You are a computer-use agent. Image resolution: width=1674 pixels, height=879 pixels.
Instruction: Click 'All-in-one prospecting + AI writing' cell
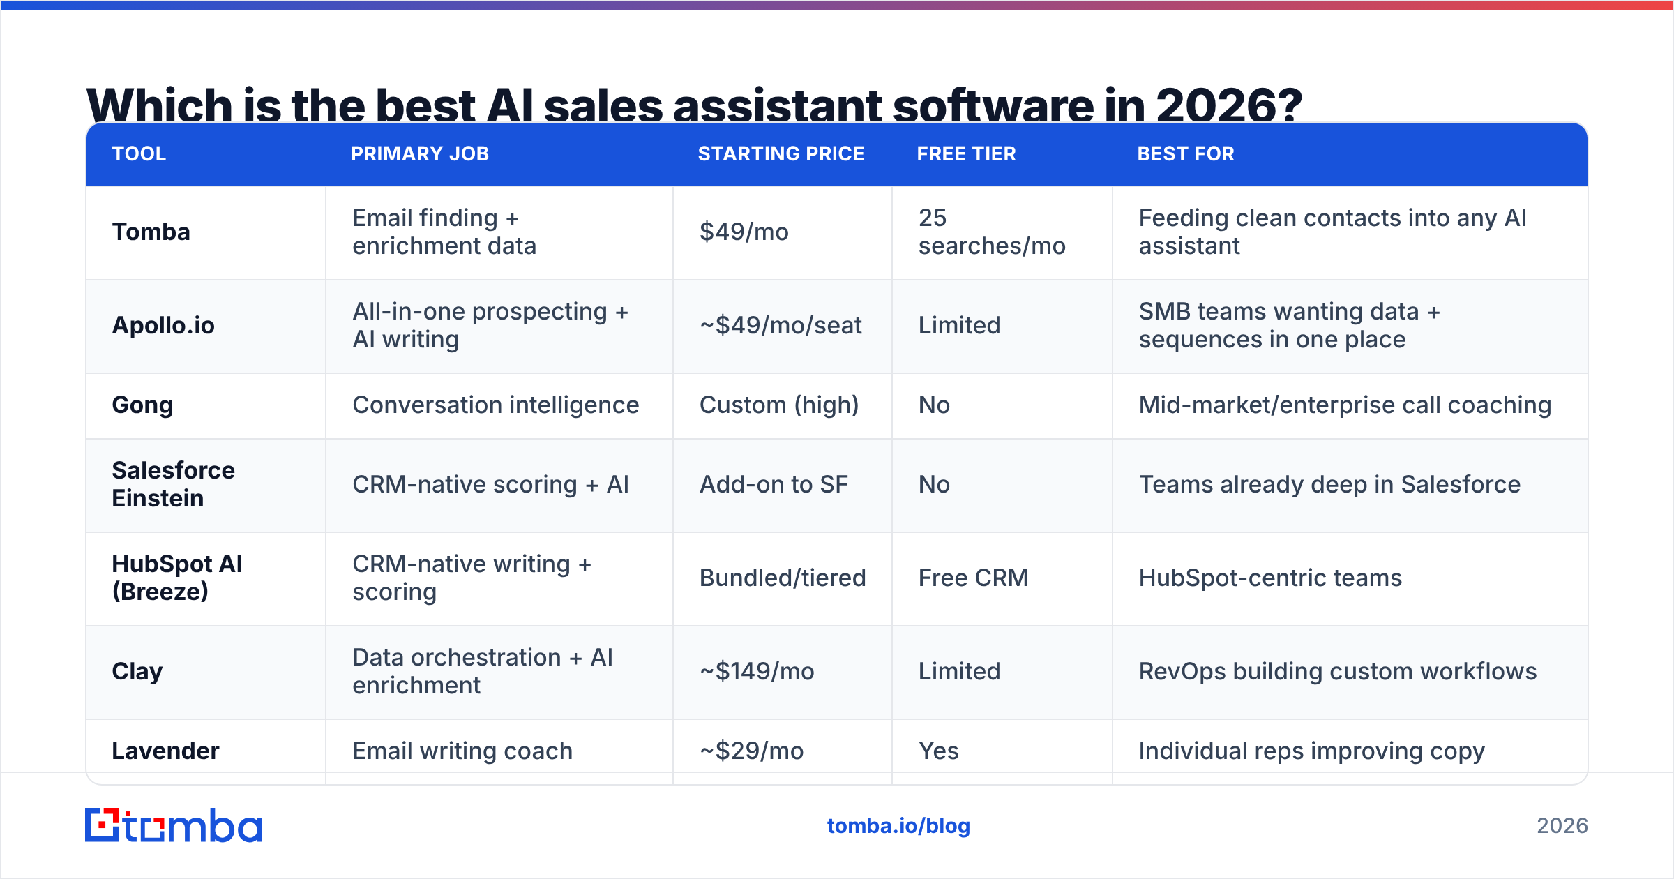(499, 326)
